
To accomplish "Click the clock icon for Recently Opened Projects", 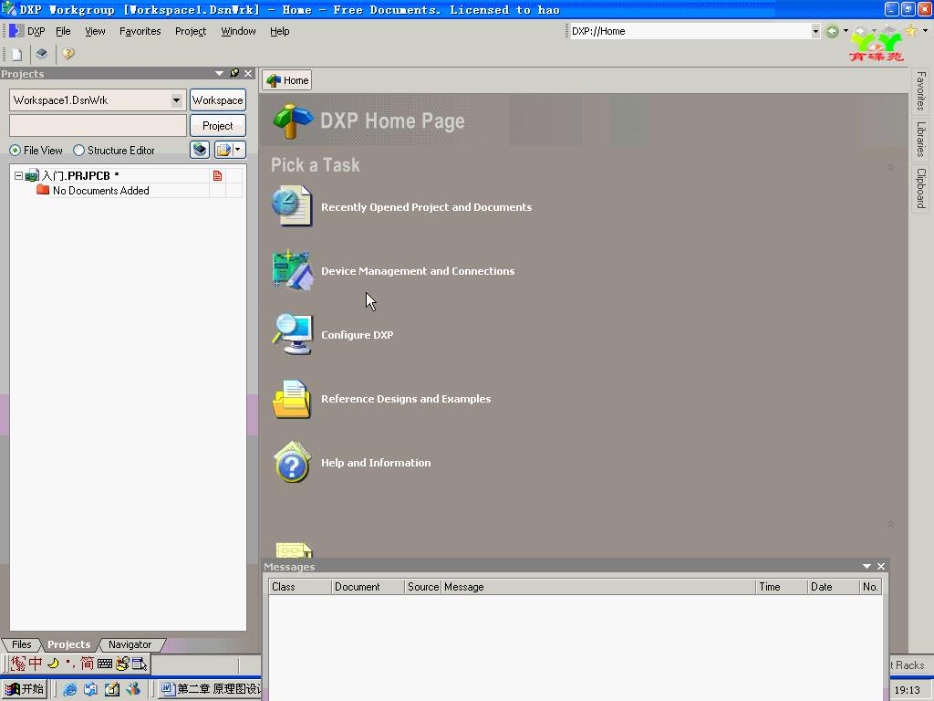I will [292, 206].
